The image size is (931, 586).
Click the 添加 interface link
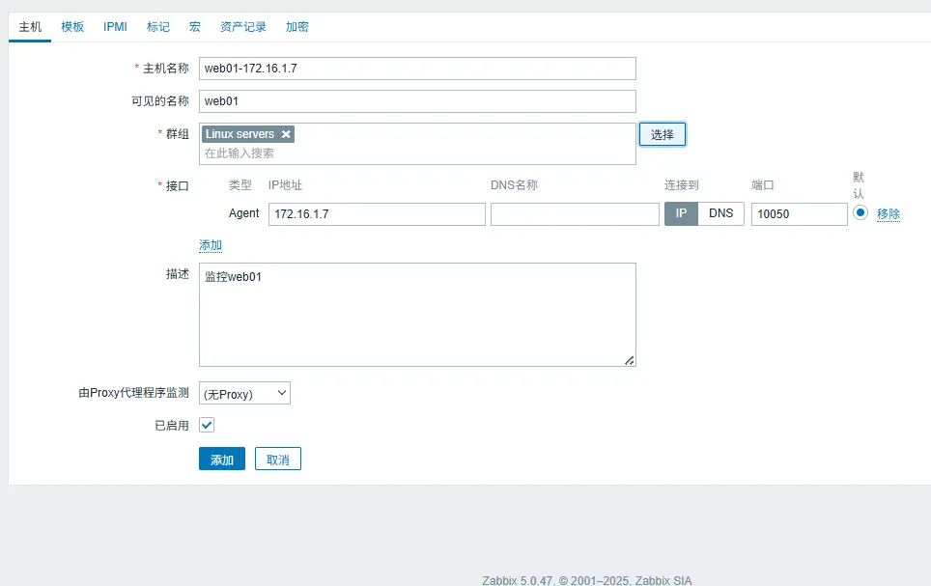[211, 245]
